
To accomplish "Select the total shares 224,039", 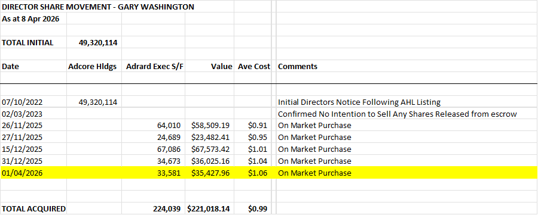I will coord(167,208).
